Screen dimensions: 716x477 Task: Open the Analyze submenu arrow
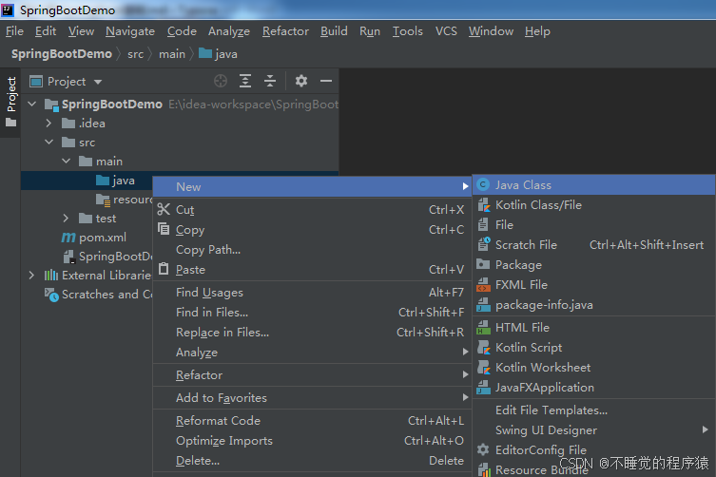(465, 352)
